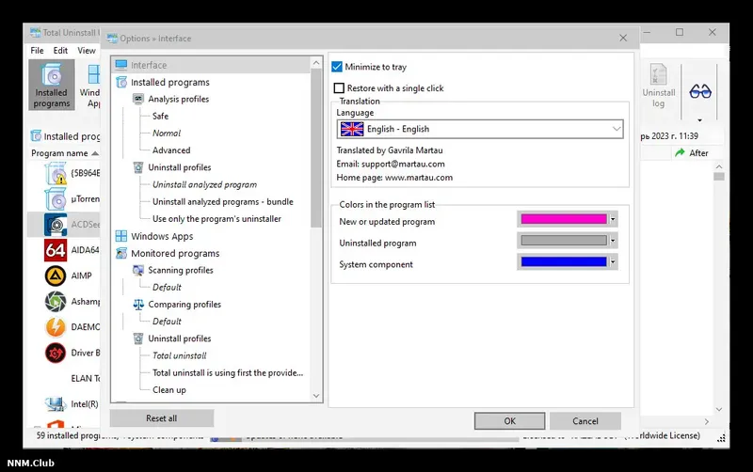Select Use only the program's uninstaller
This screenshot has width=753, height=472.
coord(216,219)
